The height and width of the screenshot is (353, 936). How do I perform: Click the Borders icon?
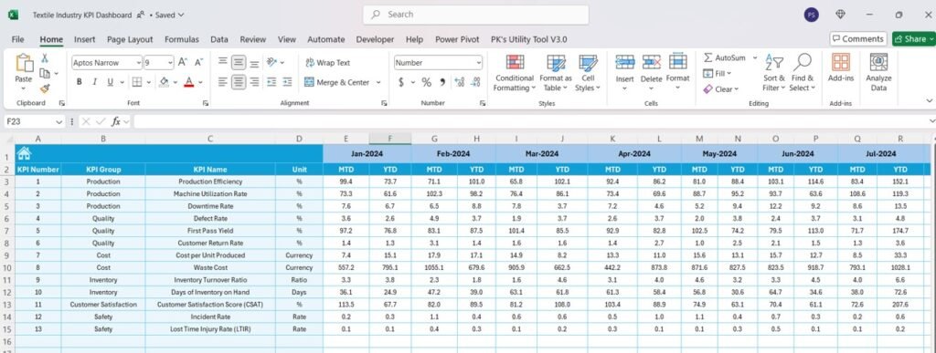137,82
